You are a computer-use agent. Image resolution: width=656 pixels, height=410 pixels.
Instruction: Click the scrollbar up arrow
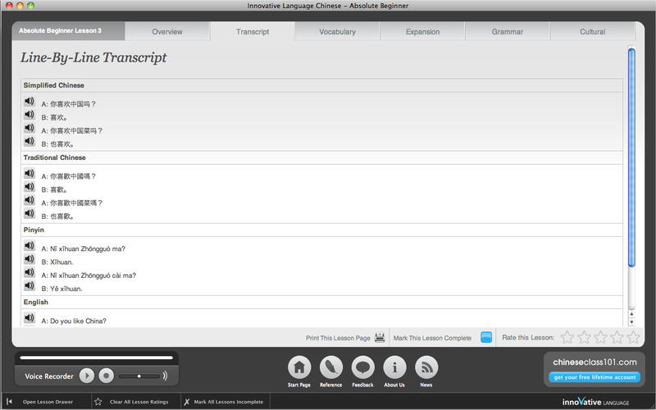point(631,314)
